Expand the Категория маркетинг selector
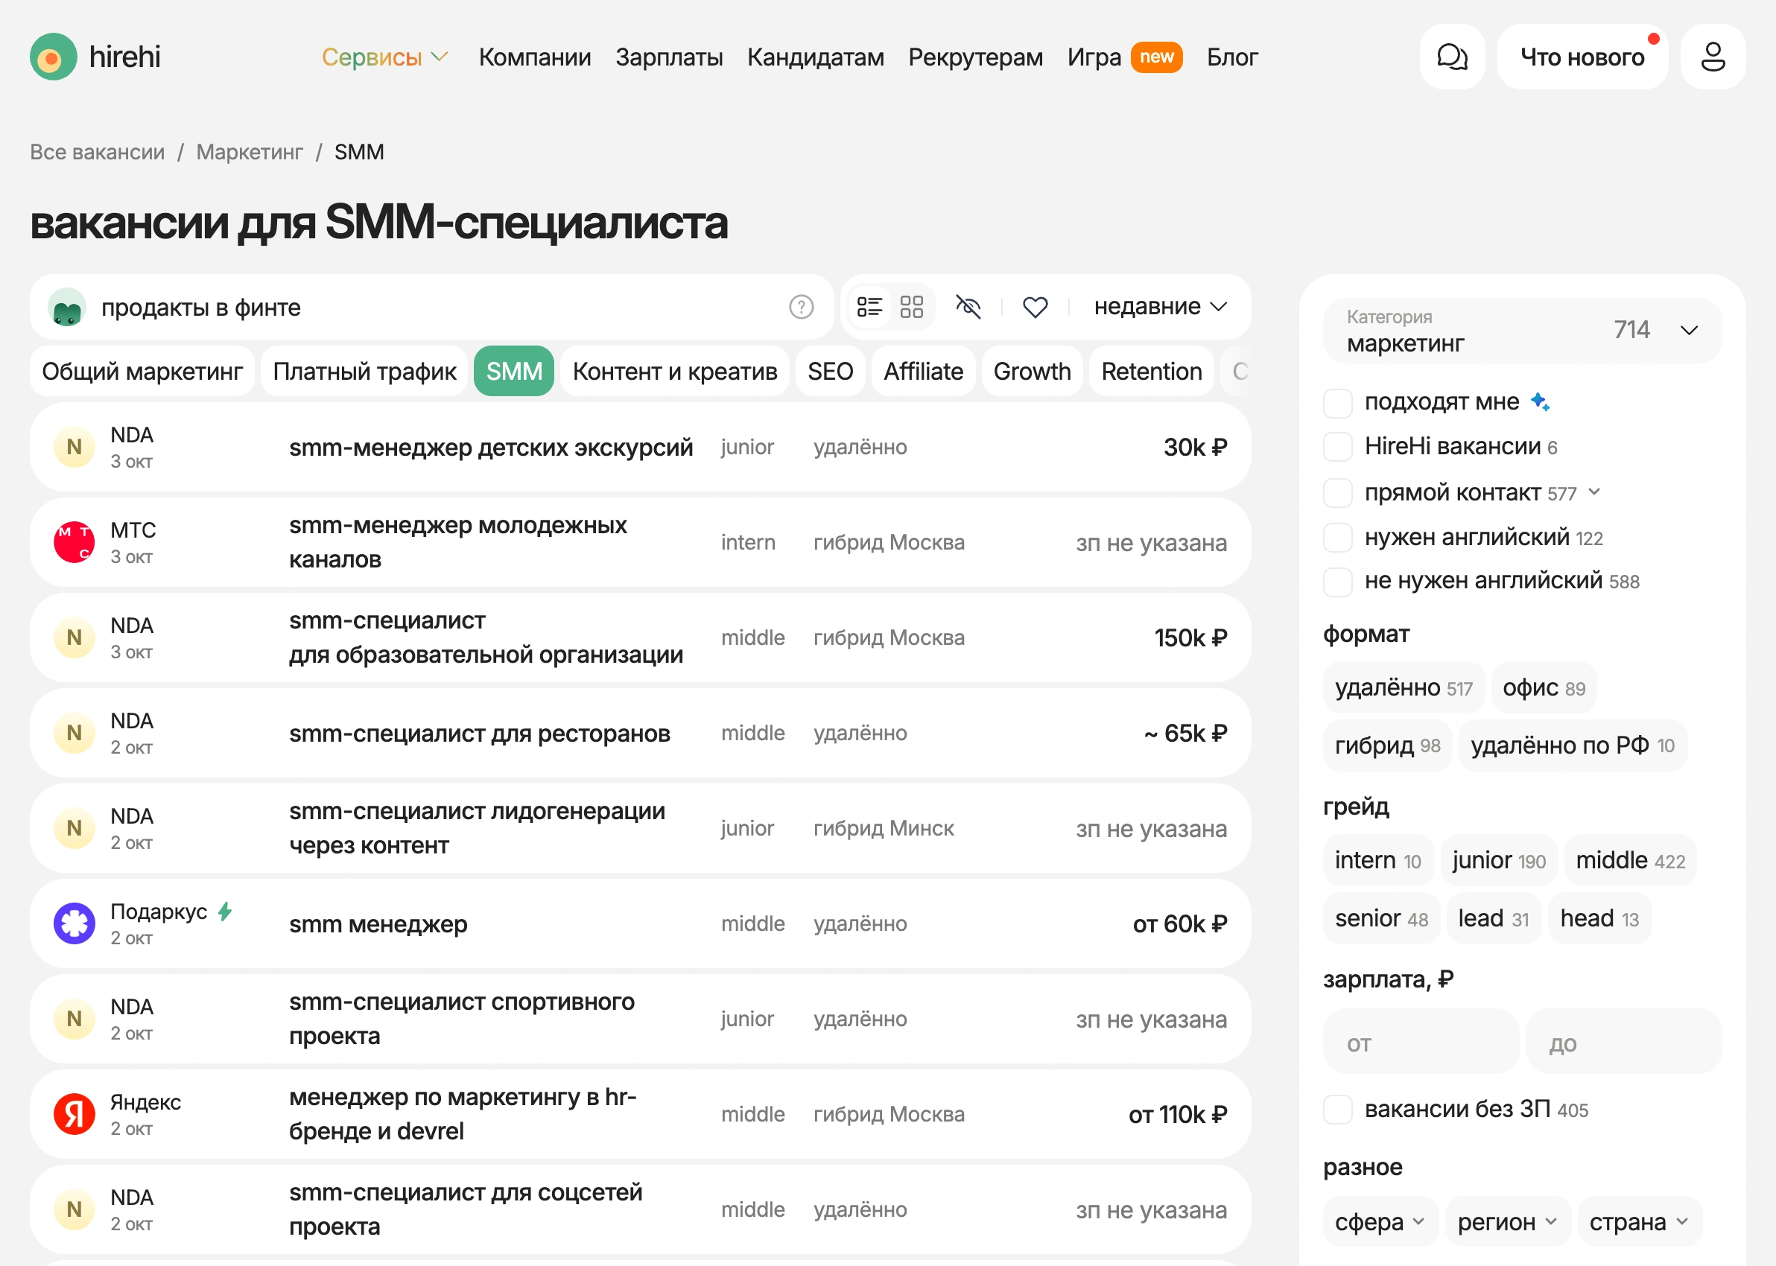Screen dimensions: 1776x1266 pos(1521,331)
